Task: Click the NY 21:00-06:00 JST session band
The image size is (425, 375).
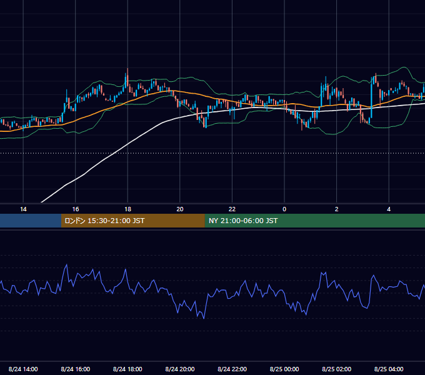Action: pos(314,221)
